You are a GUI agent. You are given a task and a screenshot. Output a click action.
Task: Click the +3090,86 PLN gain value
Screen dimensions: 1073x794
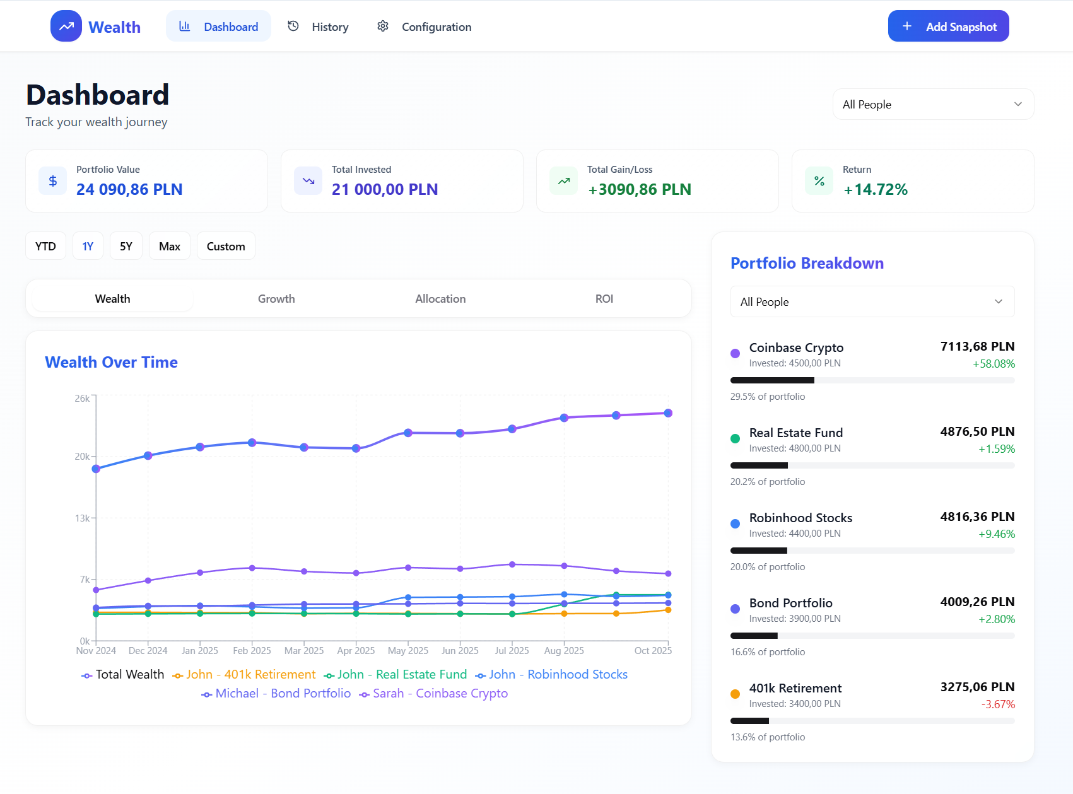(640, 189)
